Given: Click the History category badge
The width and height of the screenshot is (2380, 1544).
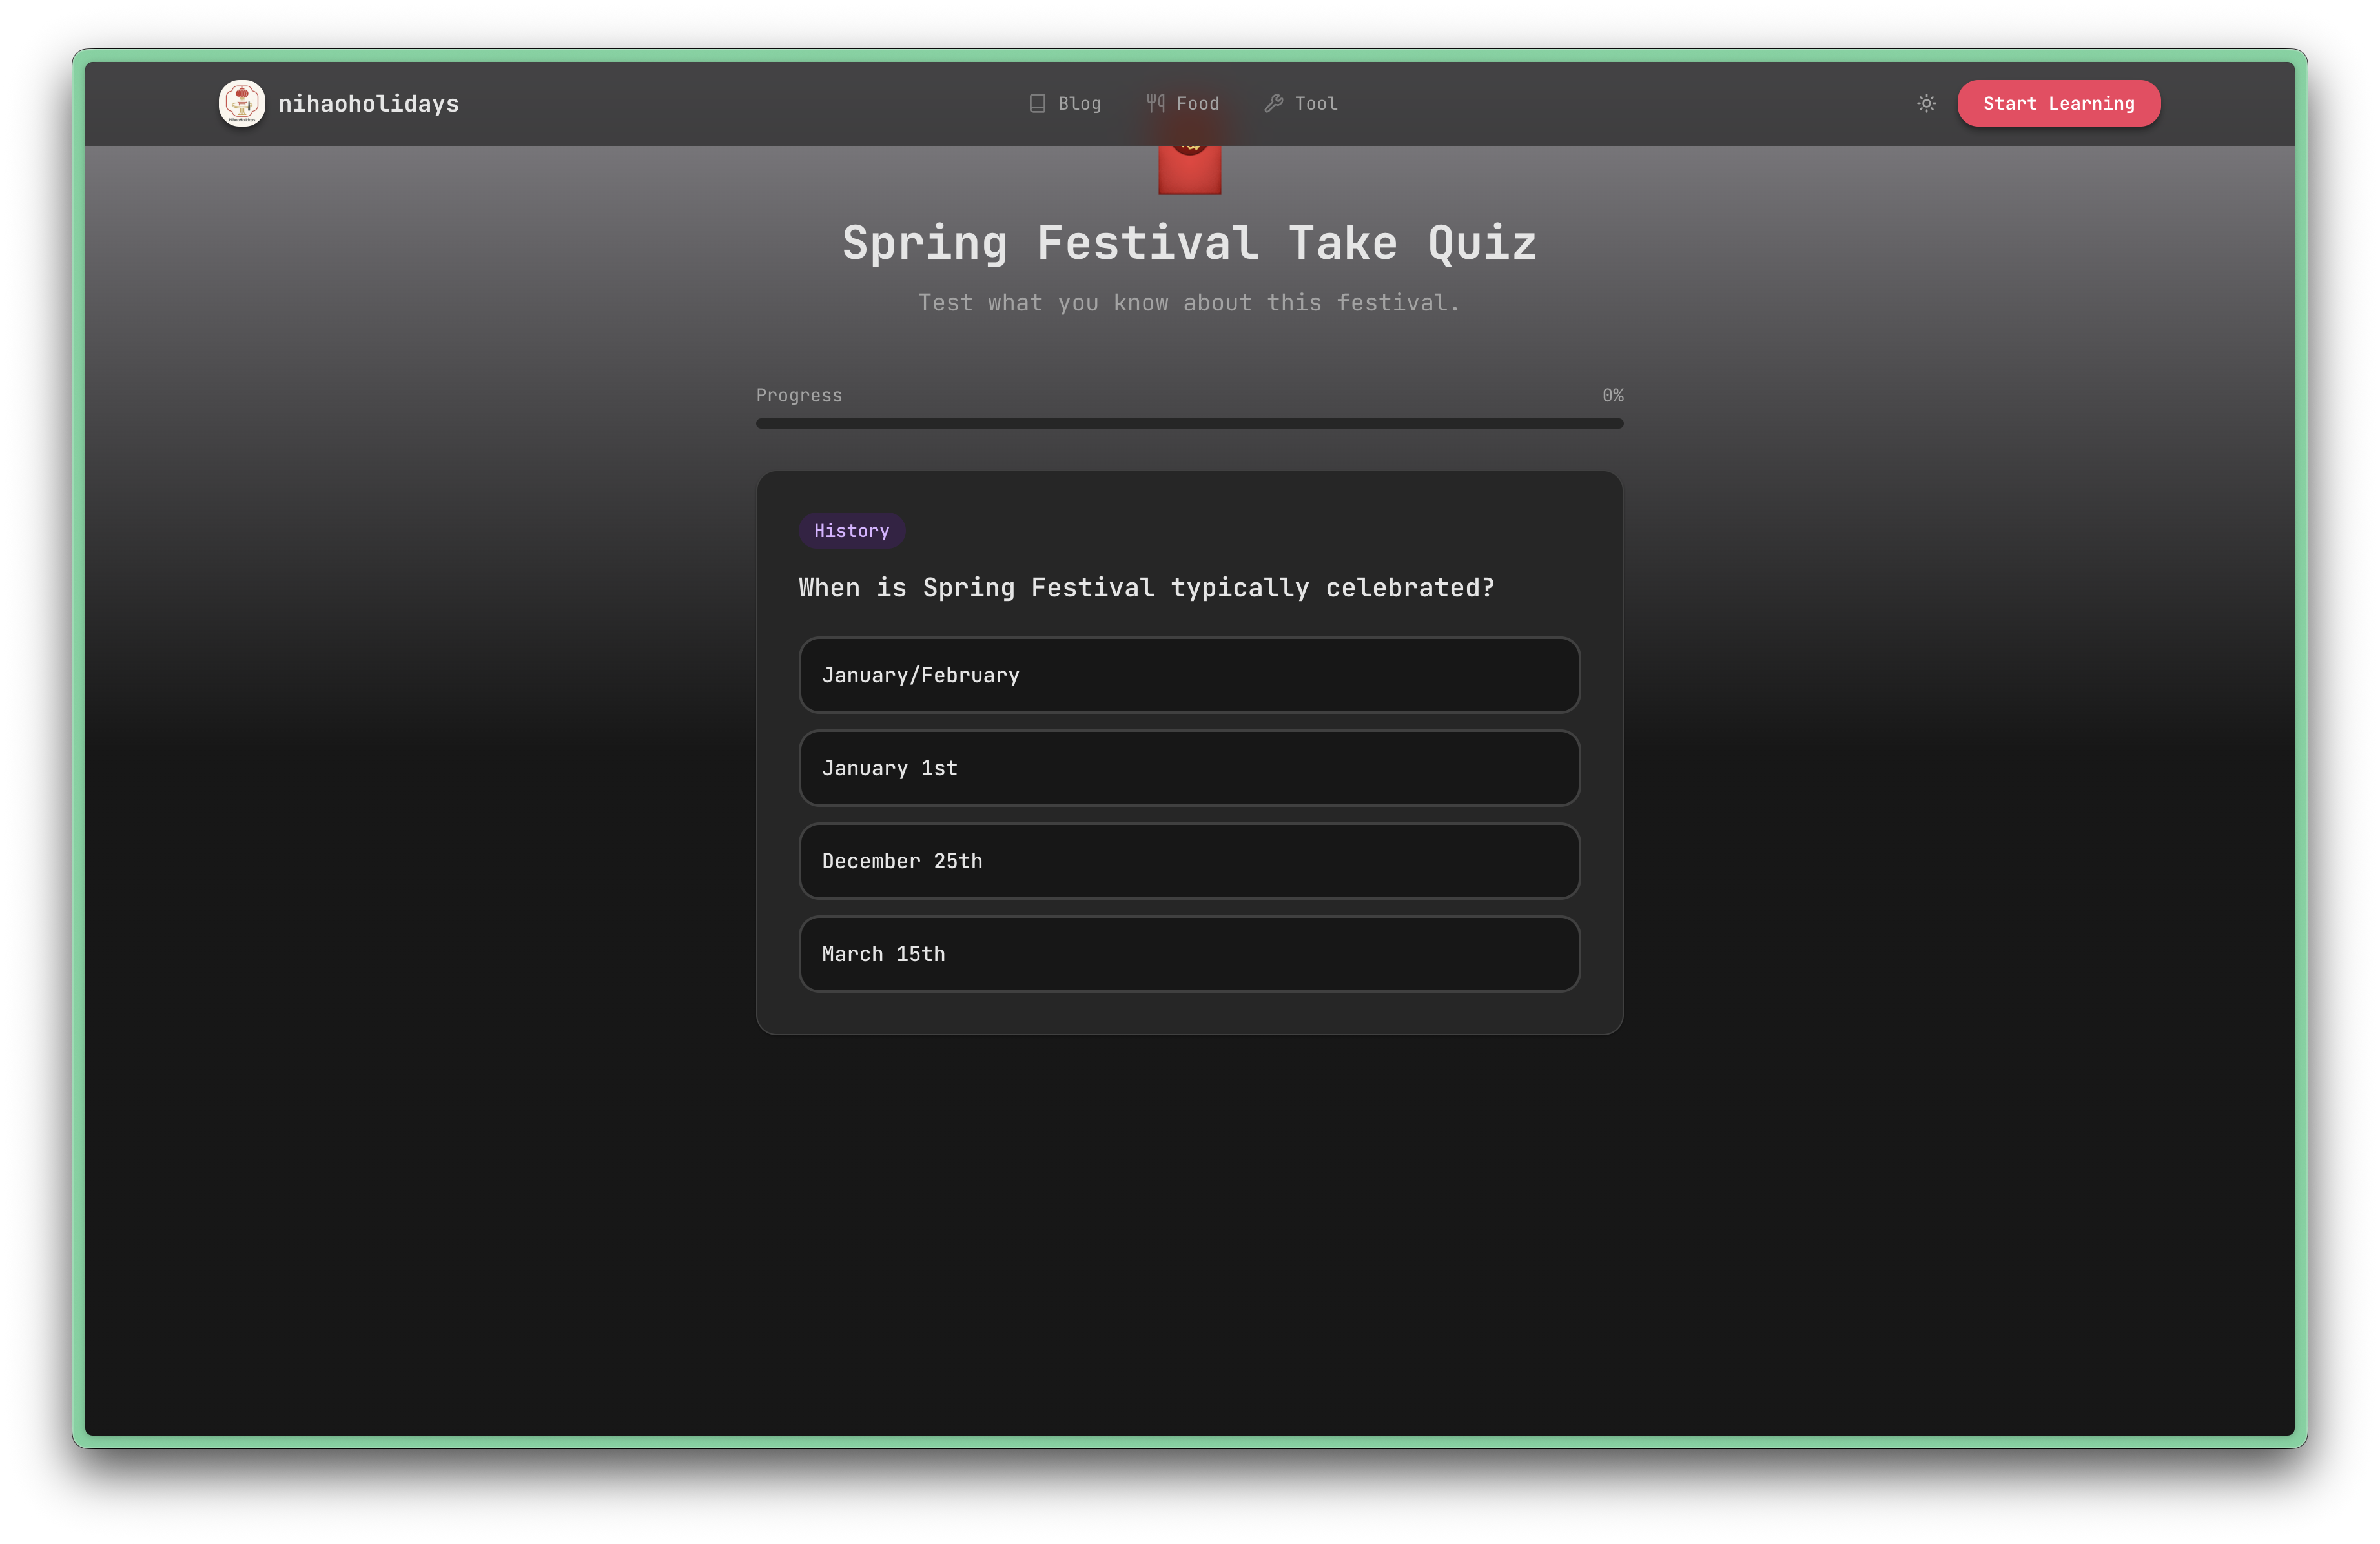Looking at the screenshot, I should 851,531.
